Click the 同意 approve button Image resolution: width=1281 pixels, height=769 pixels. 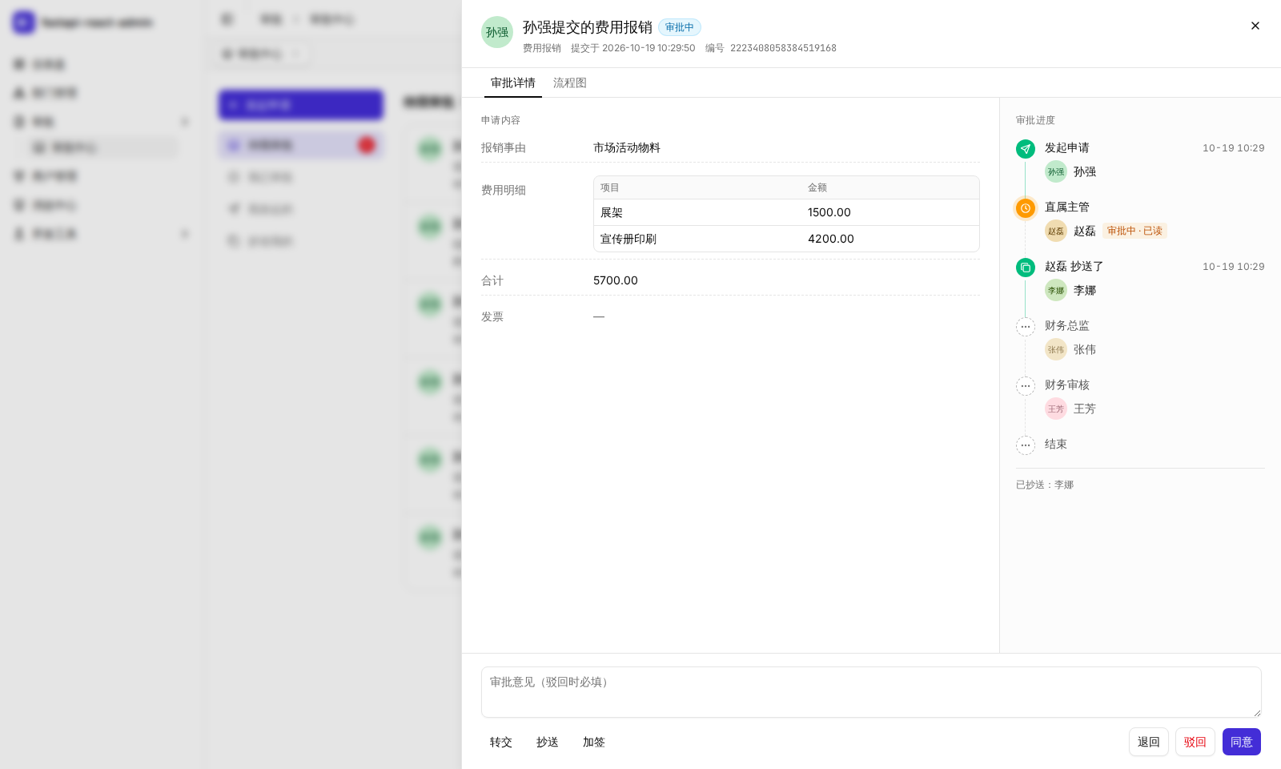click(x=1242, y=742)
